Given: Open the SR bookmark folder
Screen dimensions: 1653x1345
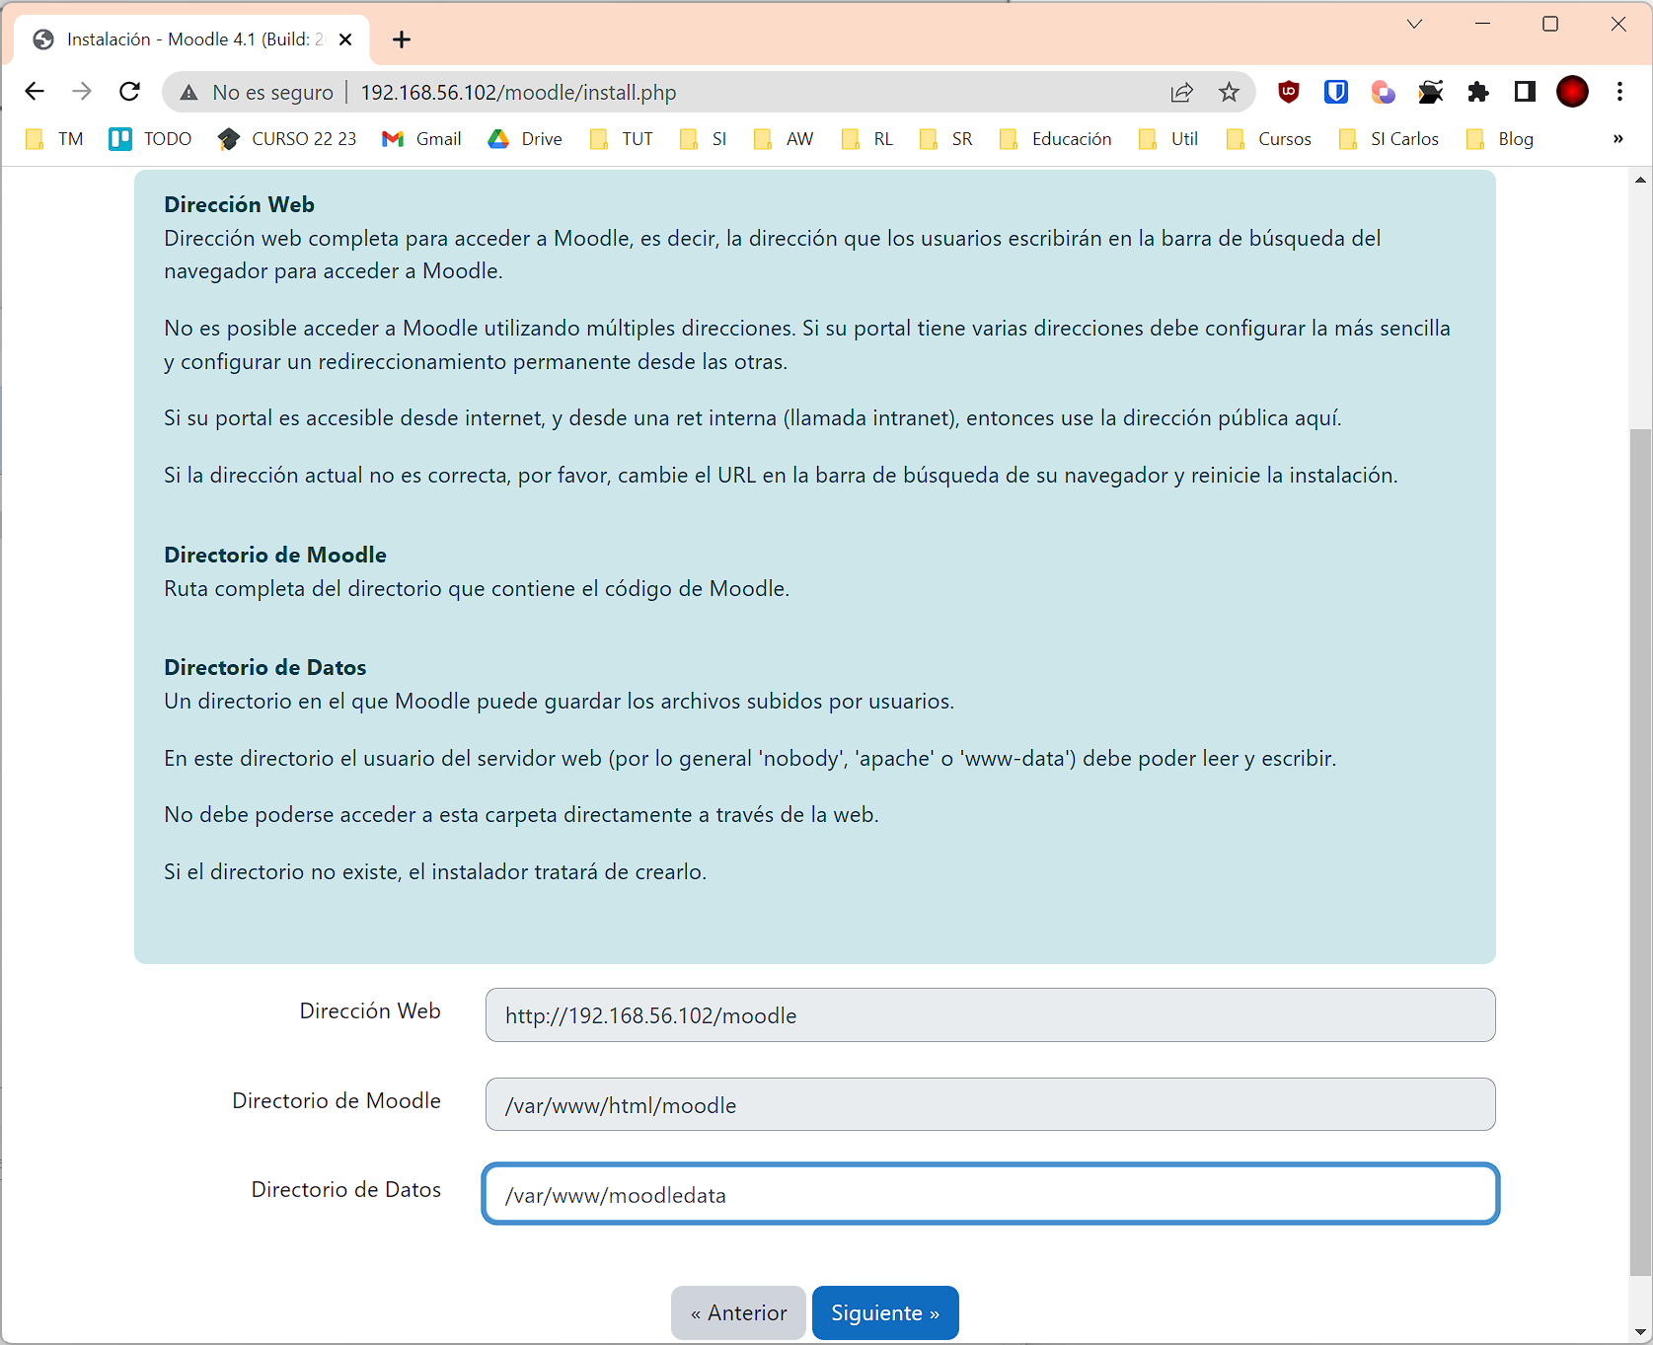Looking at the screenshot, I should click(945, 139).
